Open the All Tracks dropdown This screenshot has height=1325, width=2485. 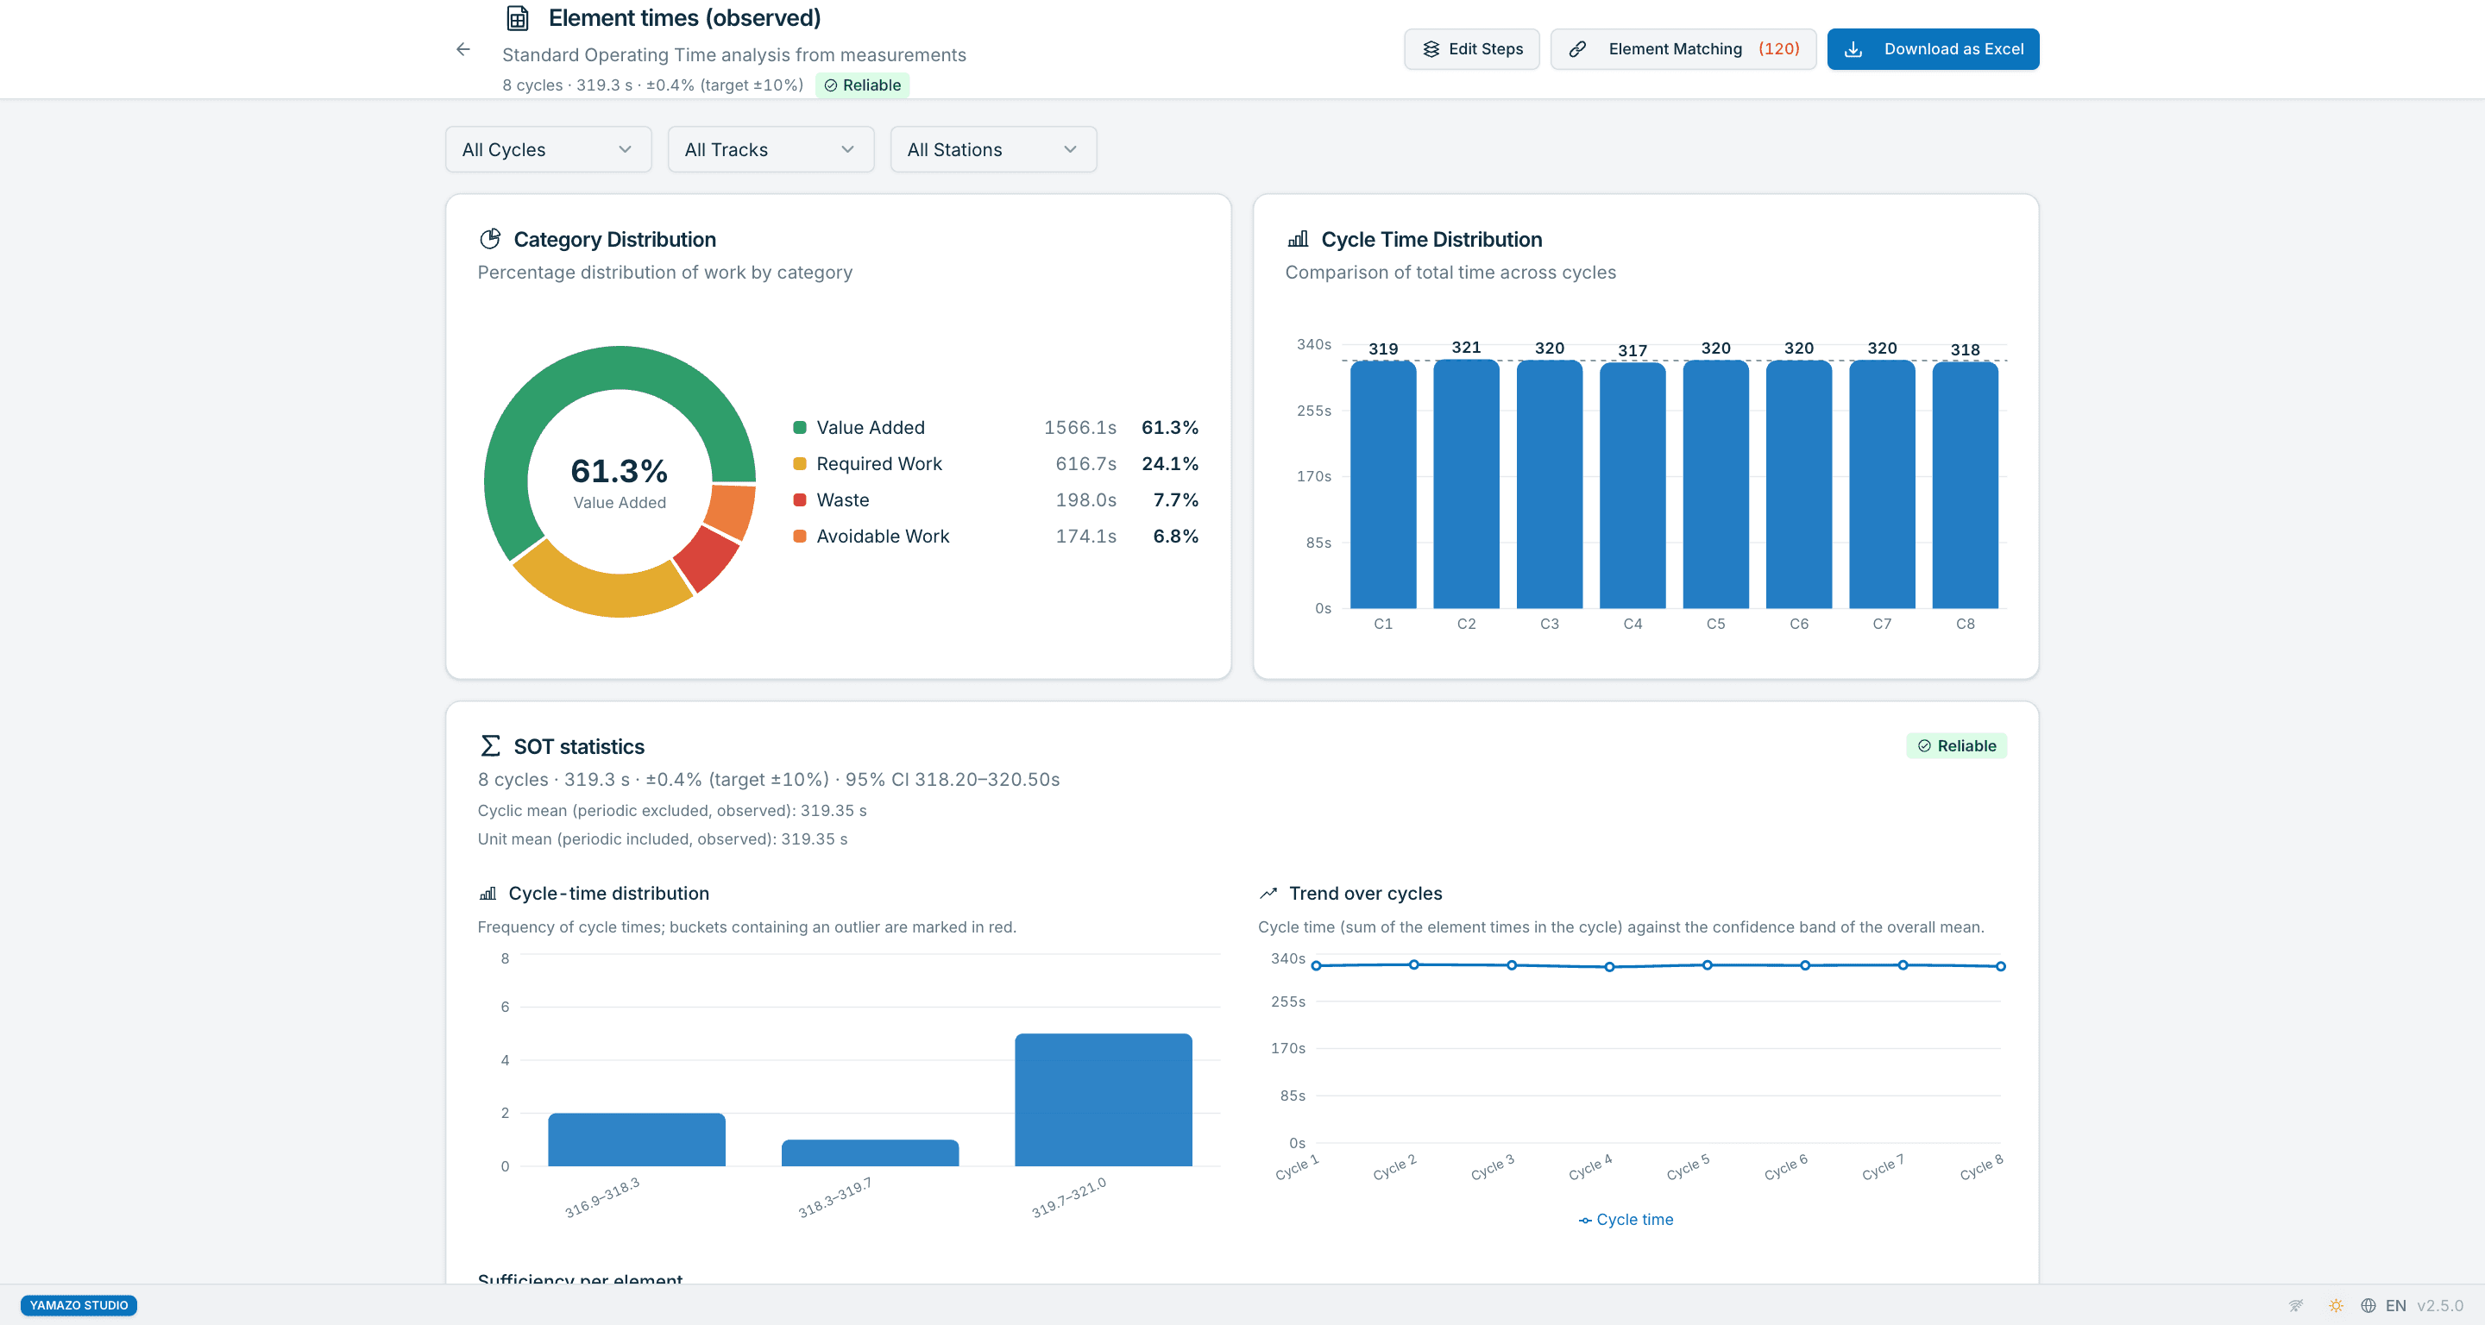point(771,149)
